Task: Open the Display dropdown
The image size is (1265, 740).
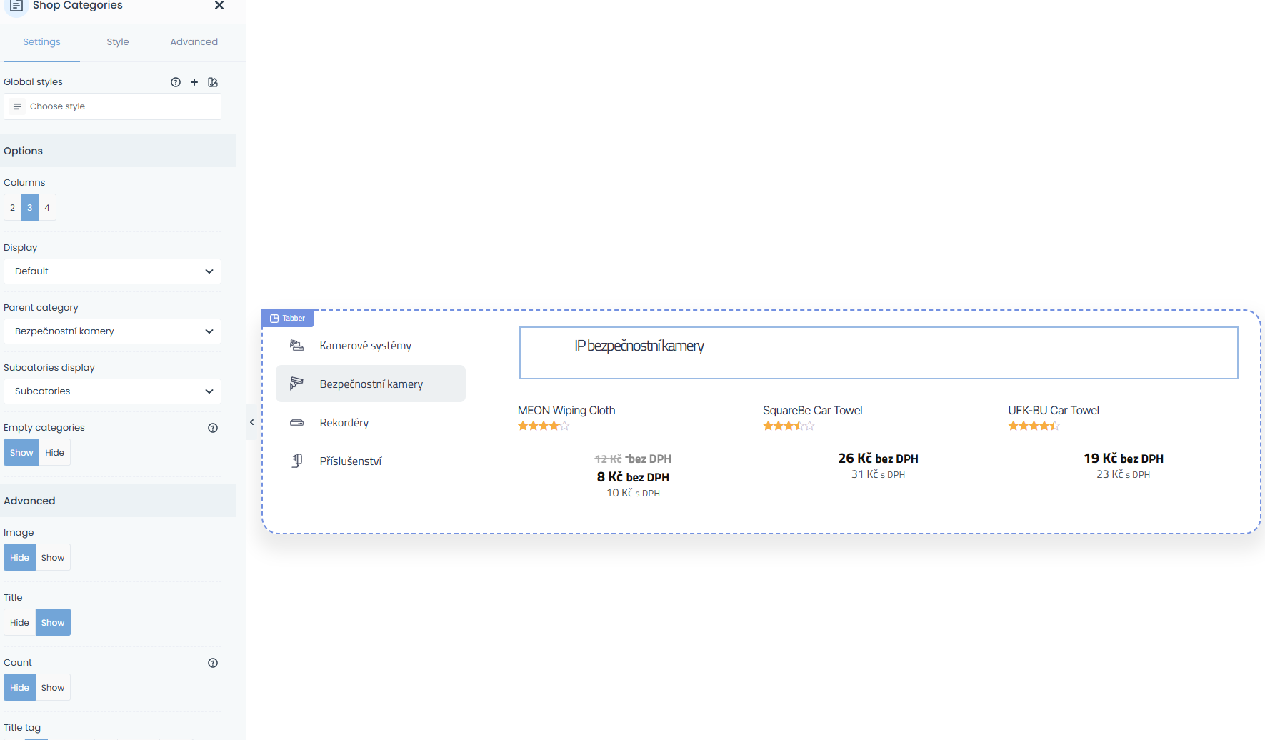Action: (x=112, y=271)
